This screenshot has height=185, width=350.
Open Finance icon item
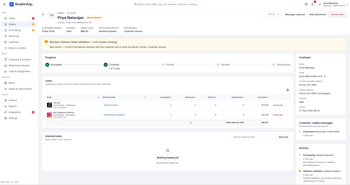19,100
